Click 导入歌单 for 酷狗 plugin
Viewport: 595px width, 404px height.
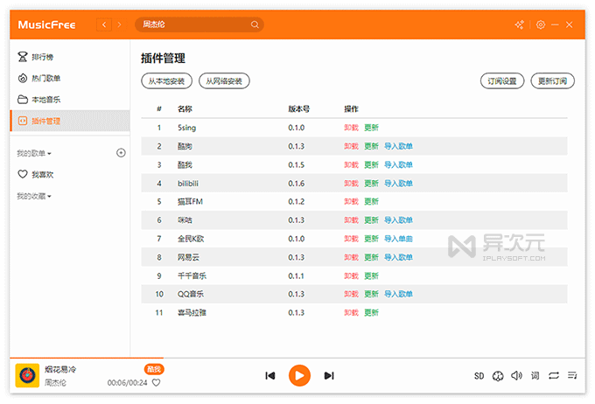coord(398,146)
